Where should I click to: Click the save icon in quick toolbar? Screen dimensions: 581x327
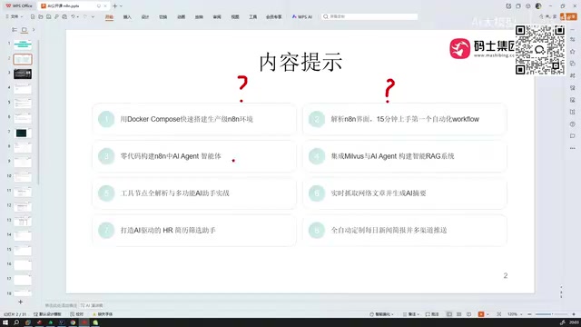[48, 16]
